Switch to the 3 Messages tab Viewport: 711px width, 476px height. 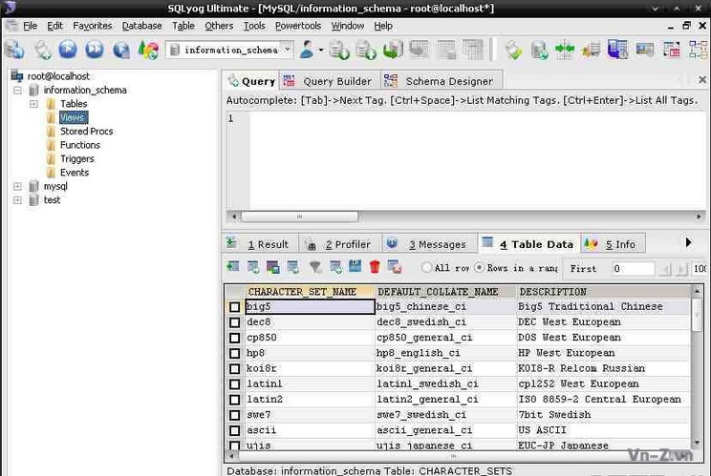point(427,244)
